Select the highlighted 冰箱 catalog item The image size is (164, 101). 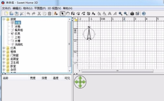tap(18, 23)
